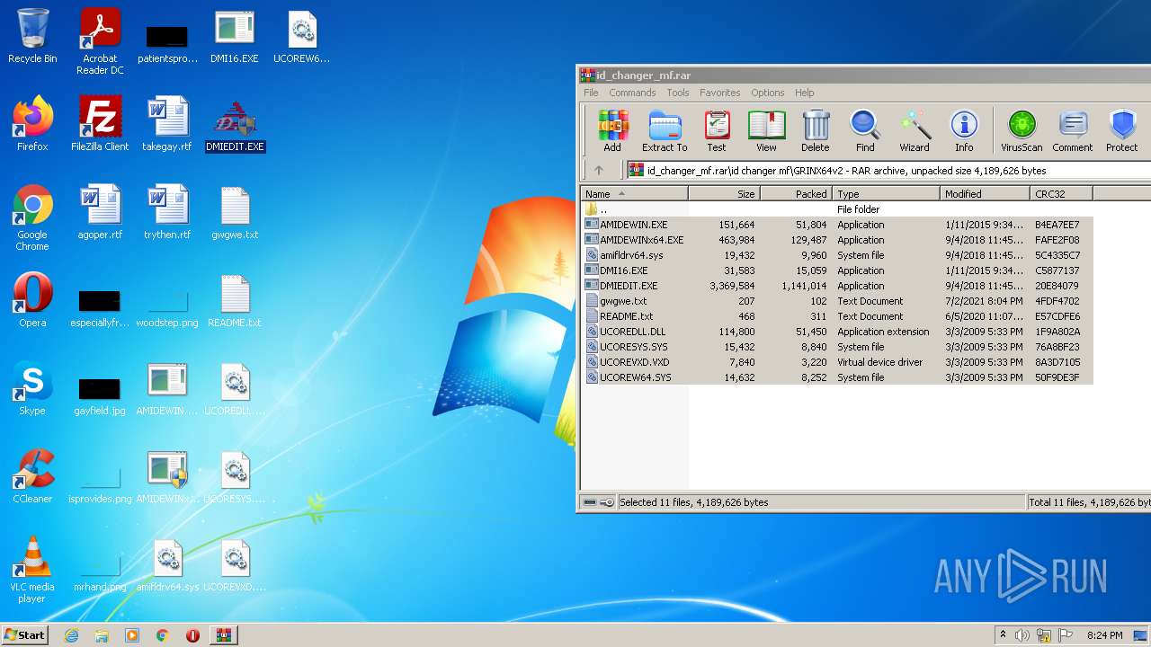Click the Protect toolbar icon
This screenshot has height=647, width=1151.
(x=1122, y=131)
